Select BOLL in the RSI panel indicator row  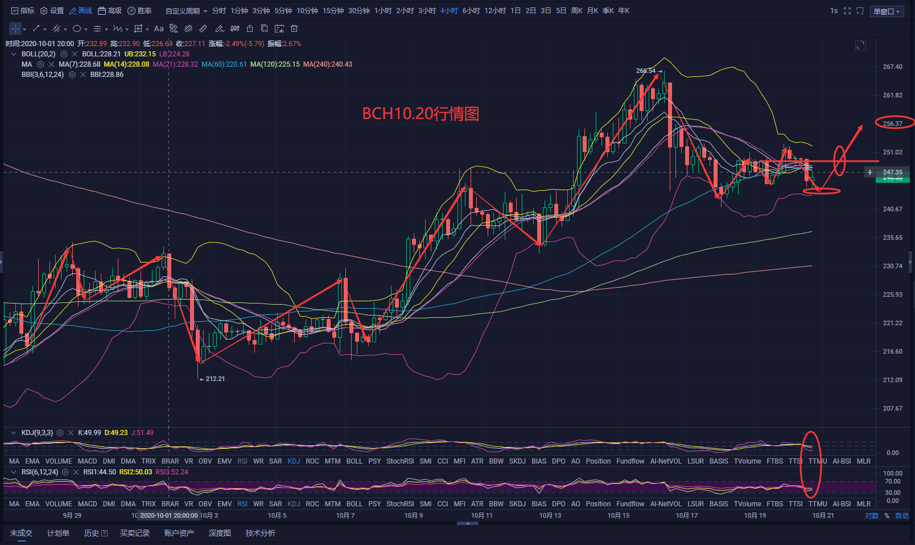[354, 504]
